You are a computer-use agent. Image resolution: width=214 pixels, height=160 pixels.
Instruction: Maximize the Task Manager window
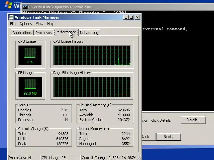pyautogui.click(x=131, y=17)
